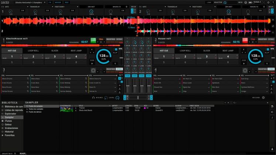
Task: Switch deck 1 pads to HOT CUE tab
Action: [x=12, y=51]
